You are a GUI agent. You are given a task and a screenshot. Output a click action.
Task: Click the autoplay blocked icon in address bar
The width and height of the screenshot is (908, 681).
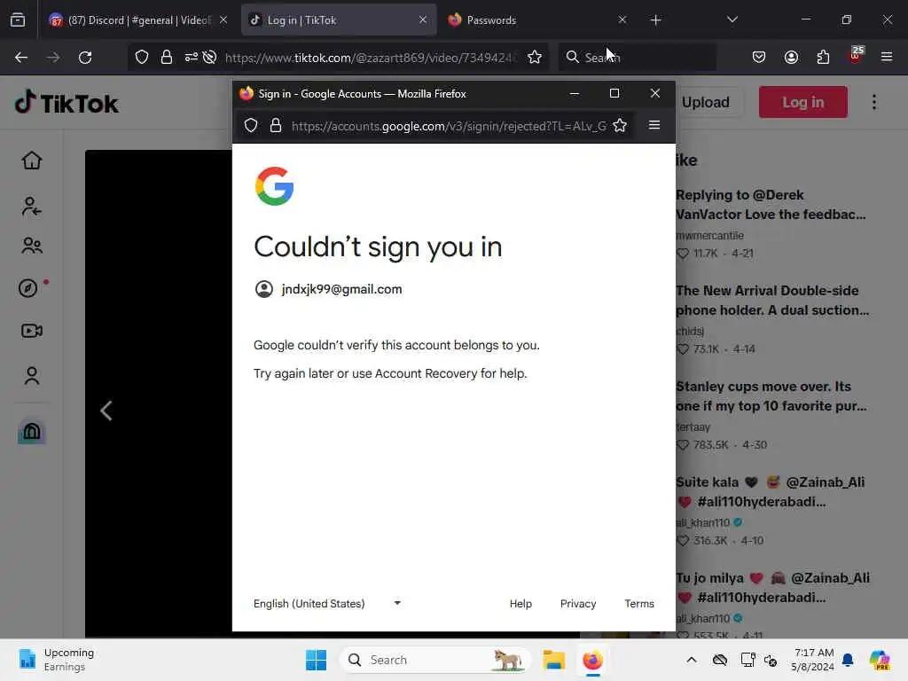[209, 58]
